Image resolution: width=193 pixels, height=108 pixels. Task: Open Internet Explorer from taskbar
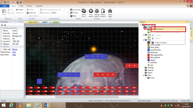click(11, 105)
